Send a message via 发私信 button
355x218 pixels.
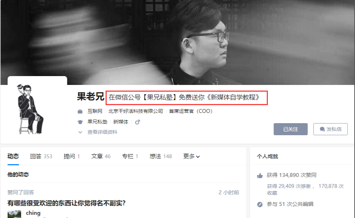(330, 129)
